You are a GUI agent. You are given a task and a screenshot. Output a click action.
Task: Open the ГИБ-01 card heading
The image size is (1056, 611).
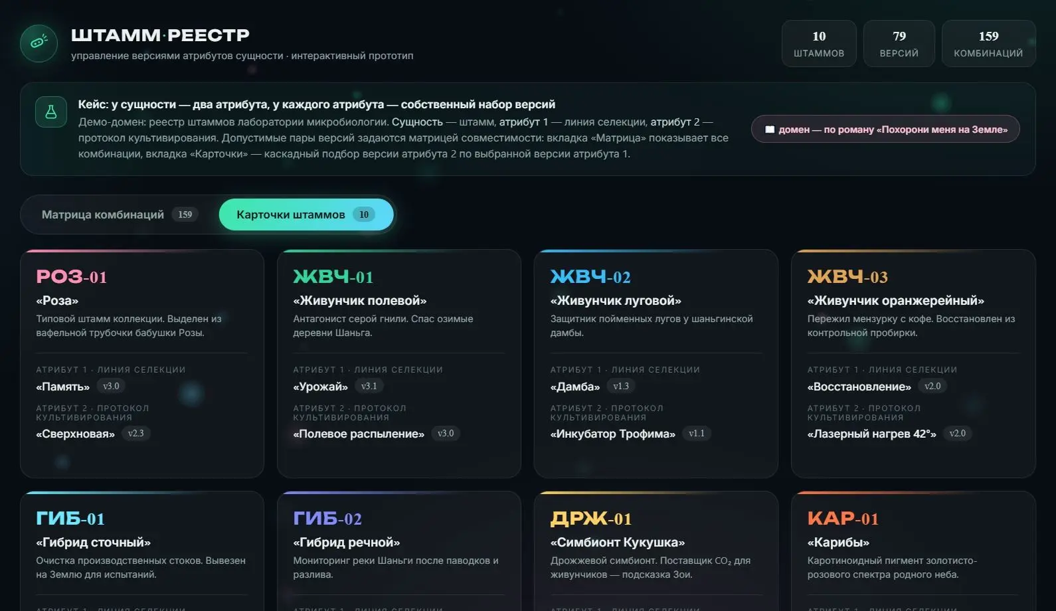coord(70,518)
